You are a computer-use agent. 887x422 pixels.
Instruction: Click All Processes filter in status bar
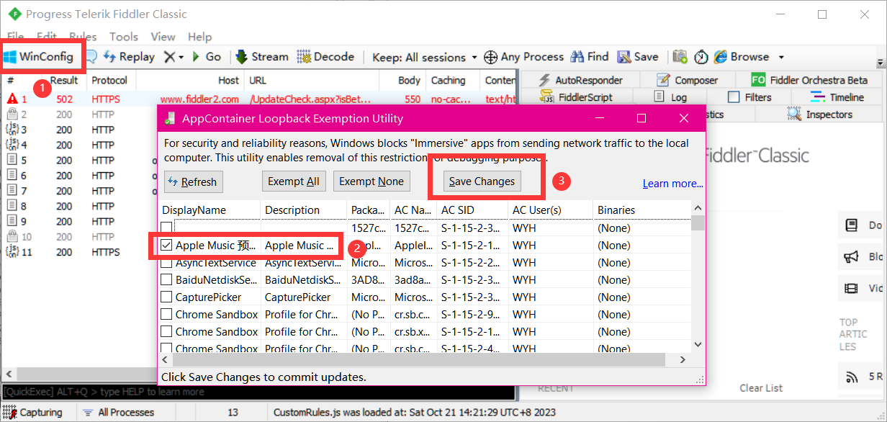[119, 413]
